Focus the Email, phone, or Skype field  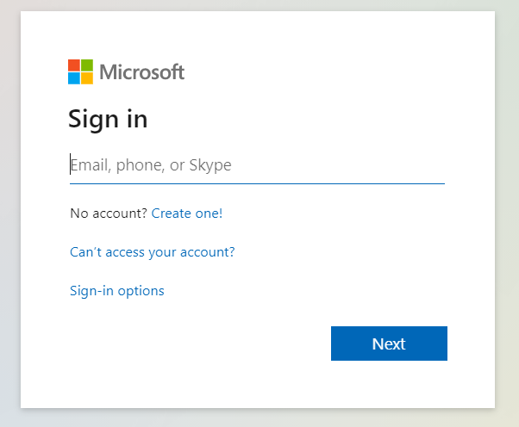pyautogui.click(x=257, y=165)
